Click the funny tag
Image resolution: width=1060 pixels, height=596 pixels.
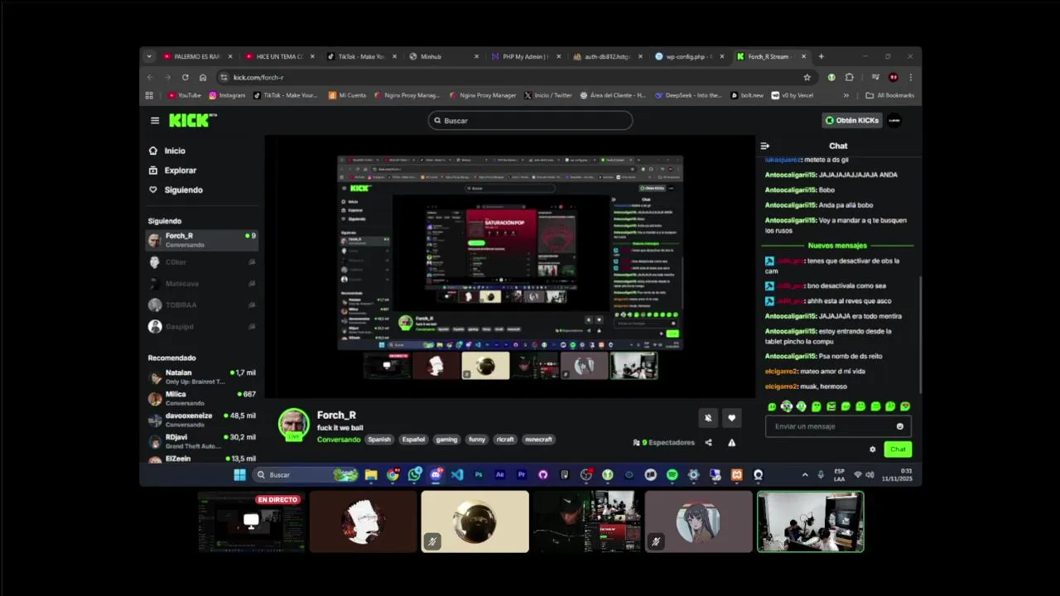click(477, 440)
